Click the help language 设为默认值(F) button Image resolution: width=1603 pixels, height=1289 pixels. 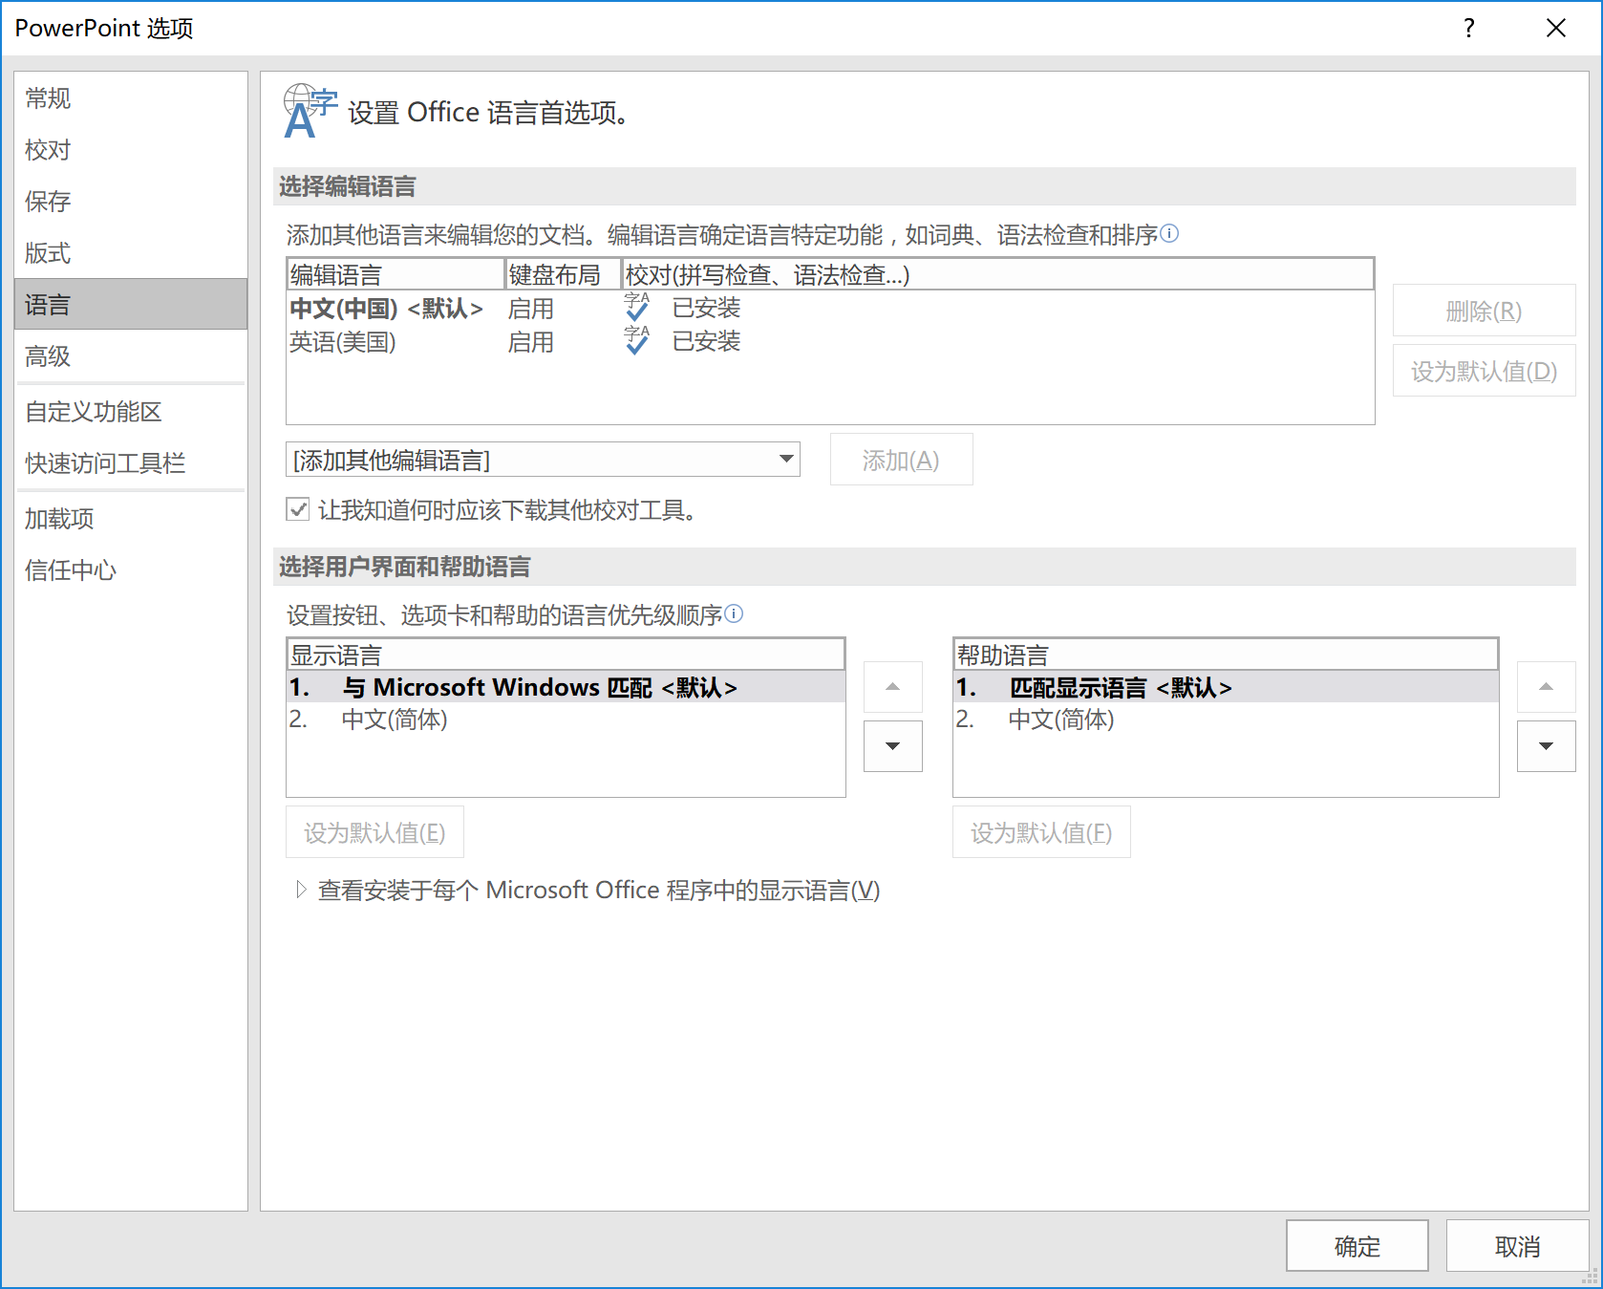tap(1041, 832)
